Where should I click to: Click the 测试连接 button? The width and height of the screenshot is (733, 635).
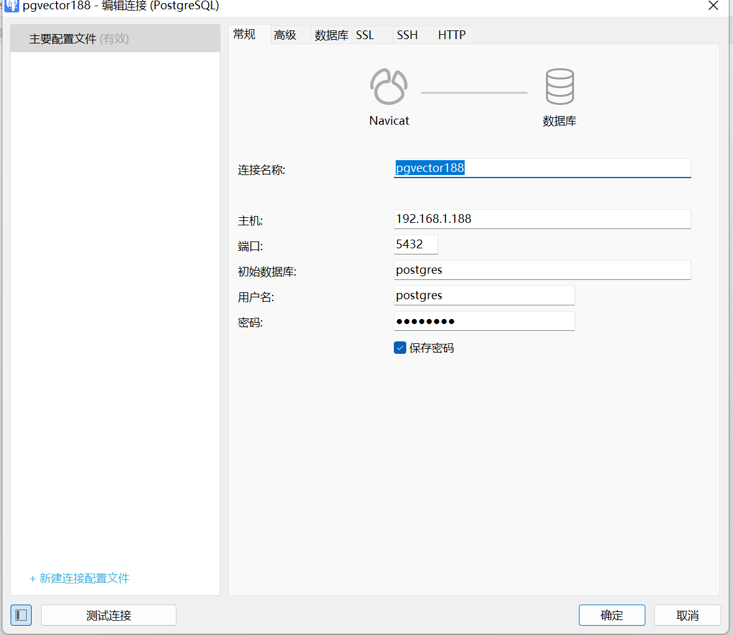[x=109, y=615]
